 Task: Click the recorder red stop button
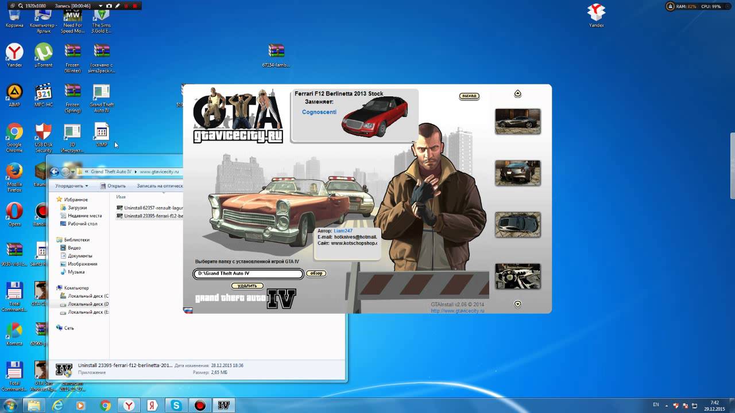pyautogui.click(x=135, y=6)
